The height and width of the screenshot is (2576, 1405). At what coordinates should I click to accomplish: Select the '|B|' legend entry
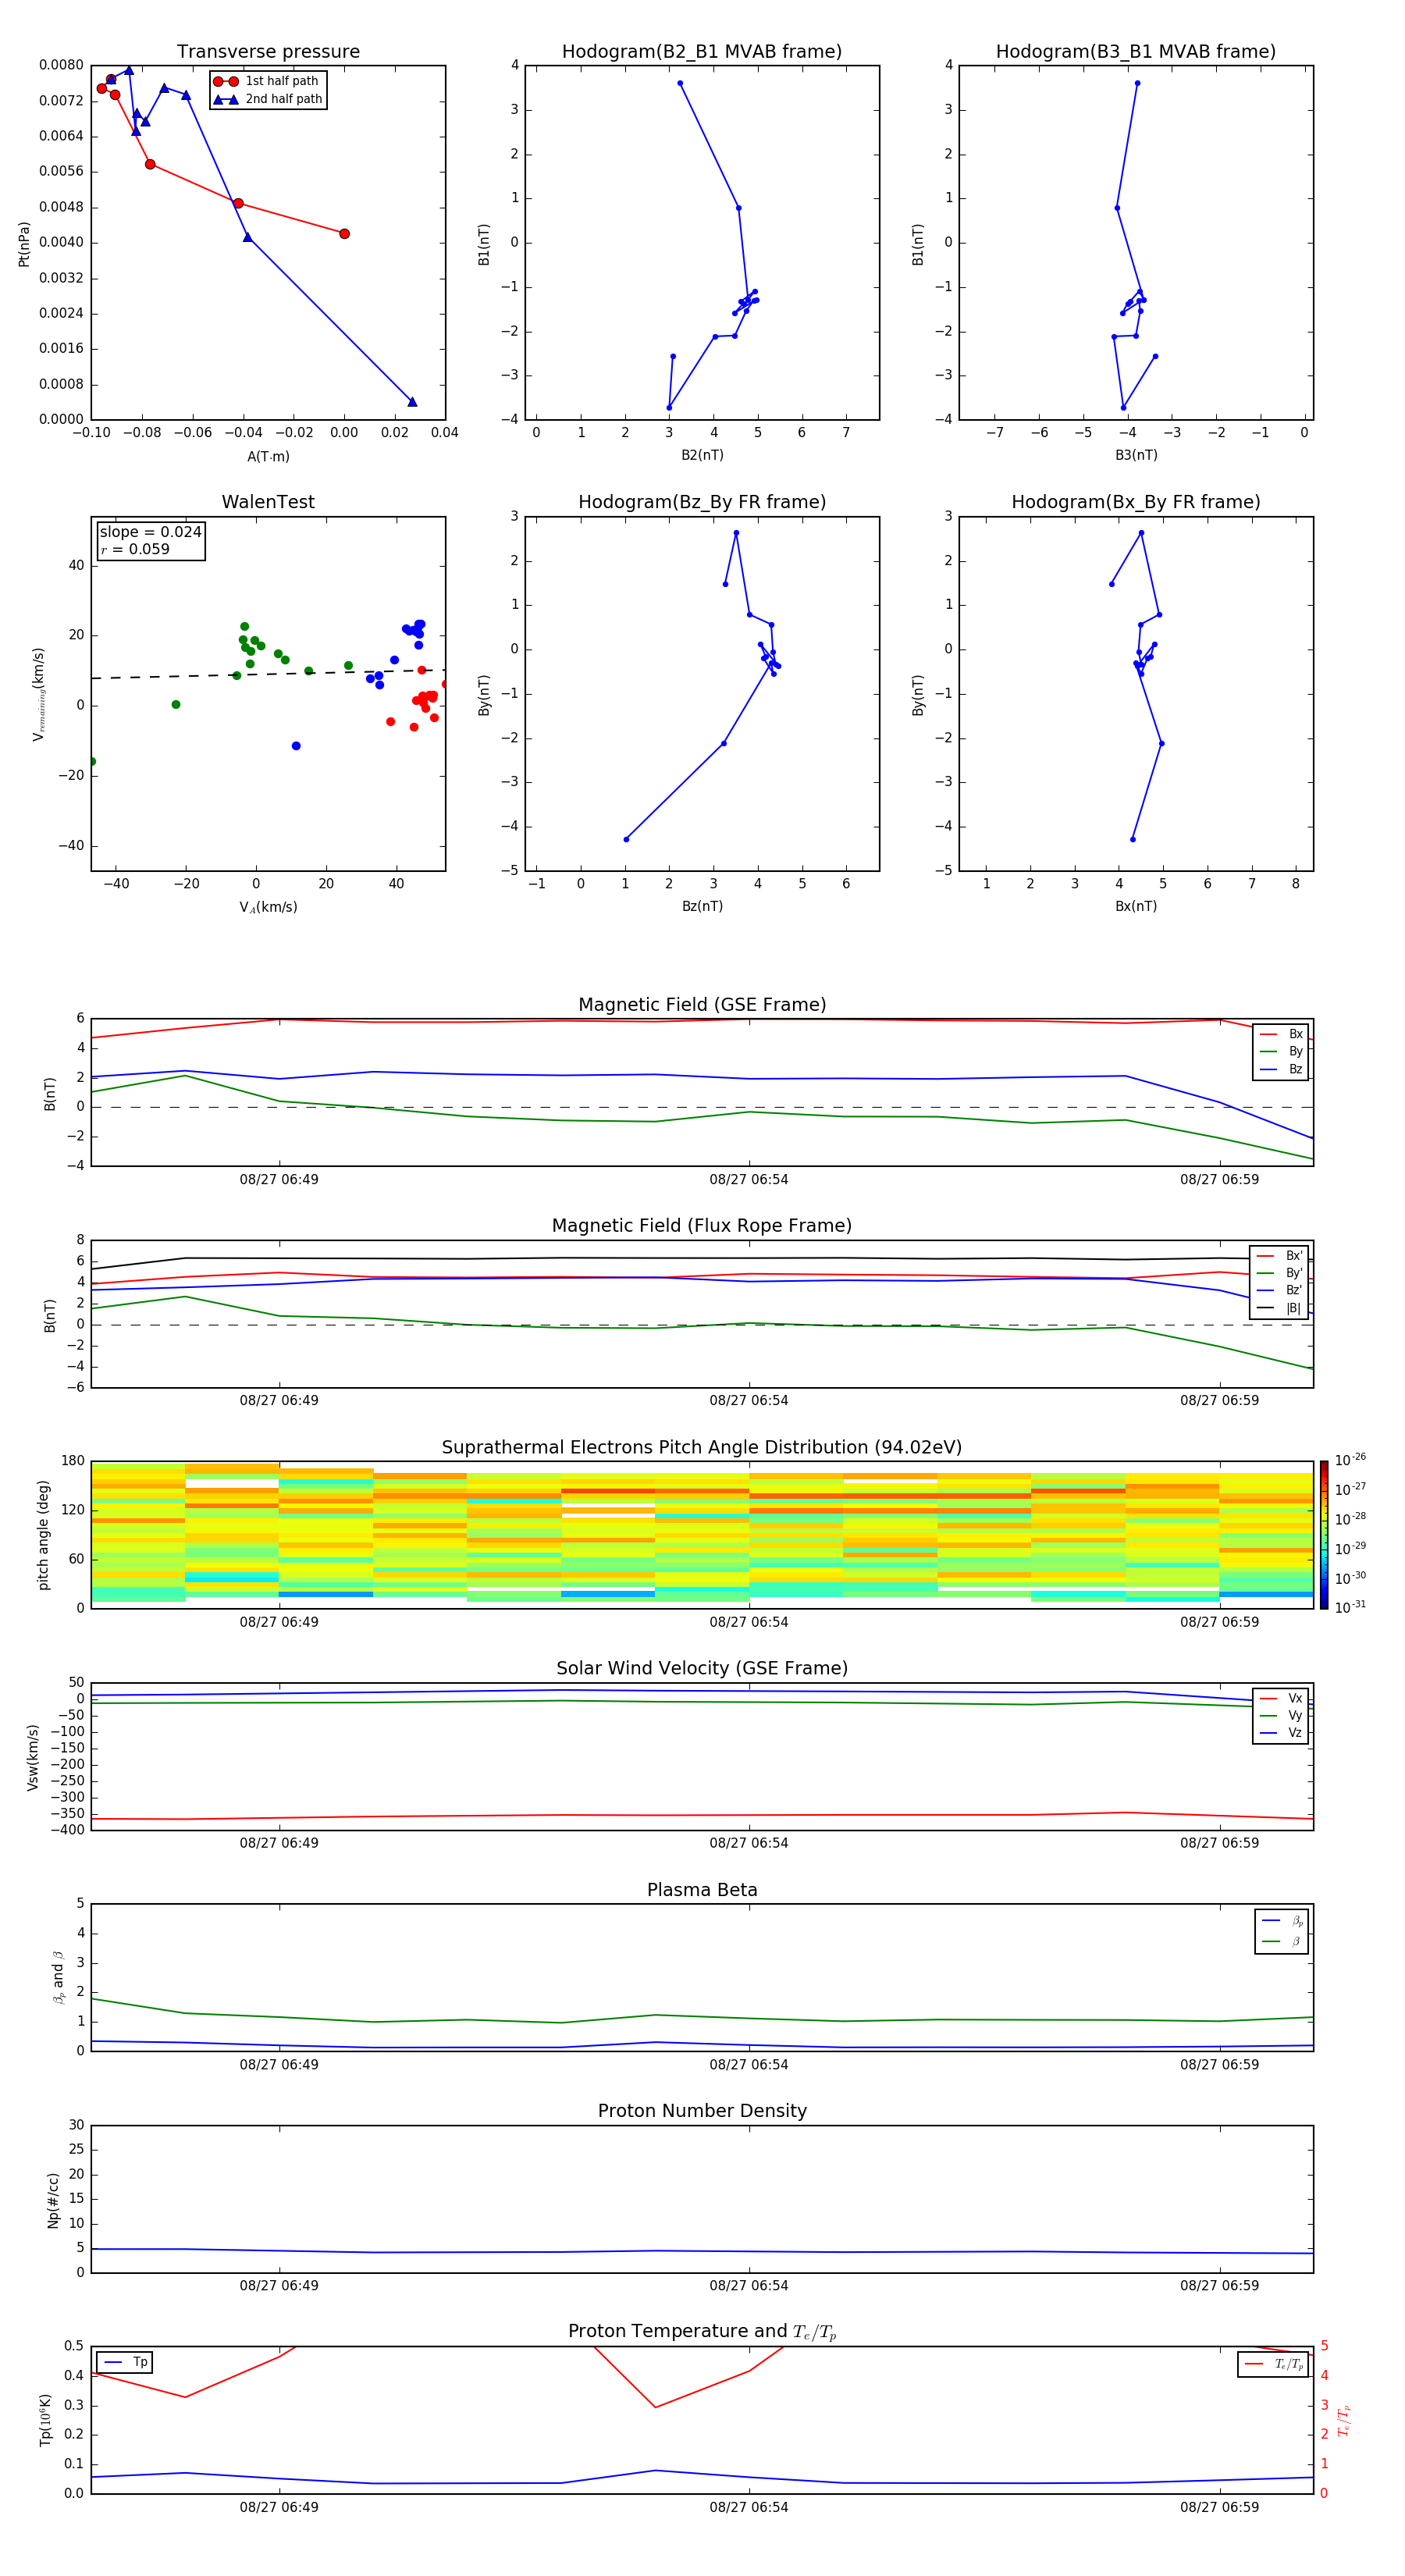[1279, 1308]
